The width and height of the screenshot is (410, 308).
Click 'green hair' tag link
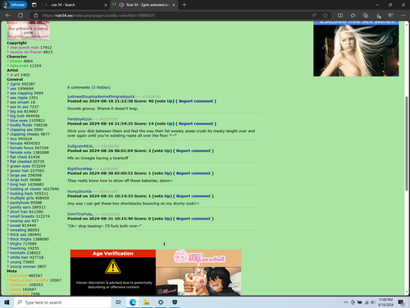[x=20, y=171]
